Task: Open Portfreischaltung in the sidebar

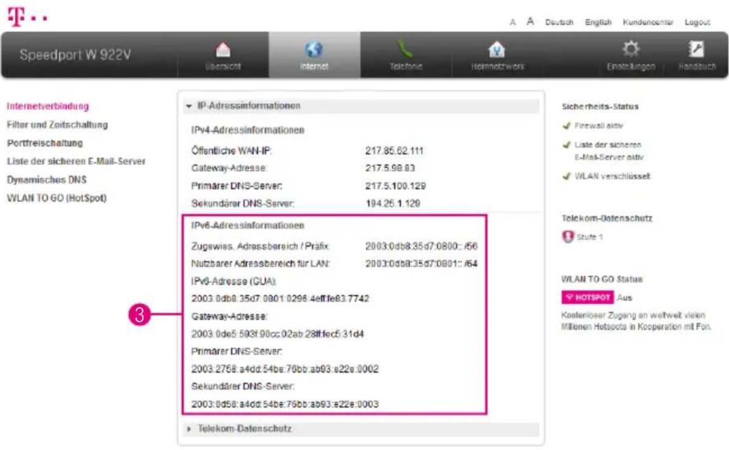Action: click(44, 143)
